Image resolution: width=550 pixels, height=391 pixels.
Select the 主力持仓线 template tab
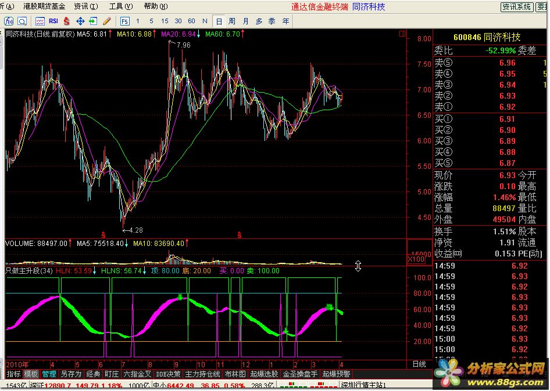202,374
